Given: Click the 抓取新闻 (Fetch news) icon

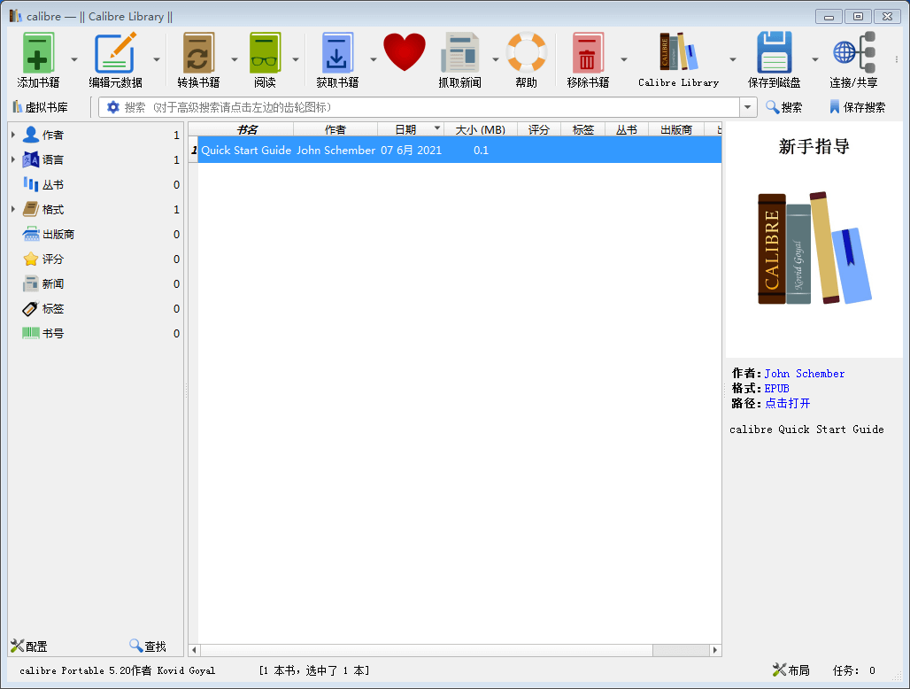Looking at the screenshot, I should pos(459,53).
